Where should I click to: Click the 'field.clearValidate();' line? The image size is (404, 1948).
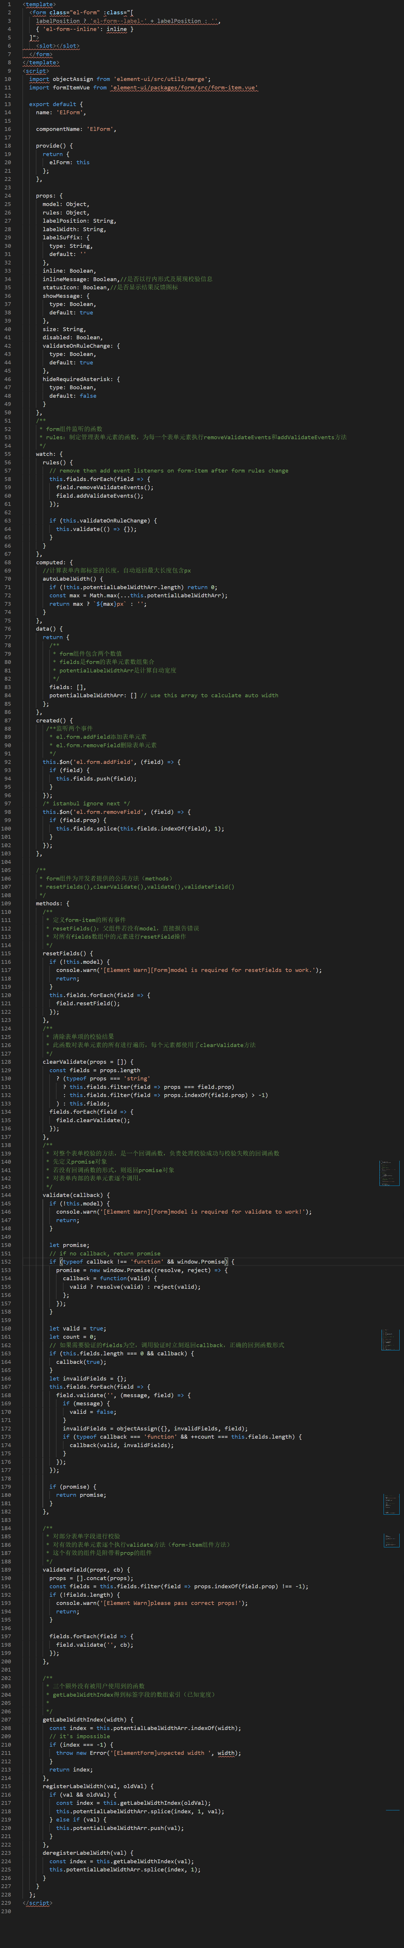[94, 1120]
